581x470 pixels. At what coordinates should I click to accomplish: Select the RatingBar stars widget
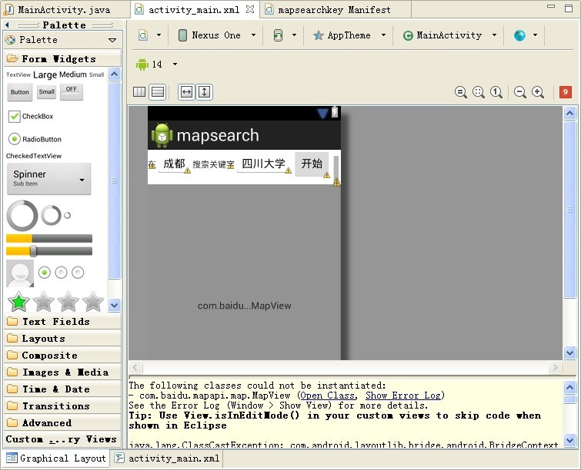pyautogui.click(x=55, y=301)
